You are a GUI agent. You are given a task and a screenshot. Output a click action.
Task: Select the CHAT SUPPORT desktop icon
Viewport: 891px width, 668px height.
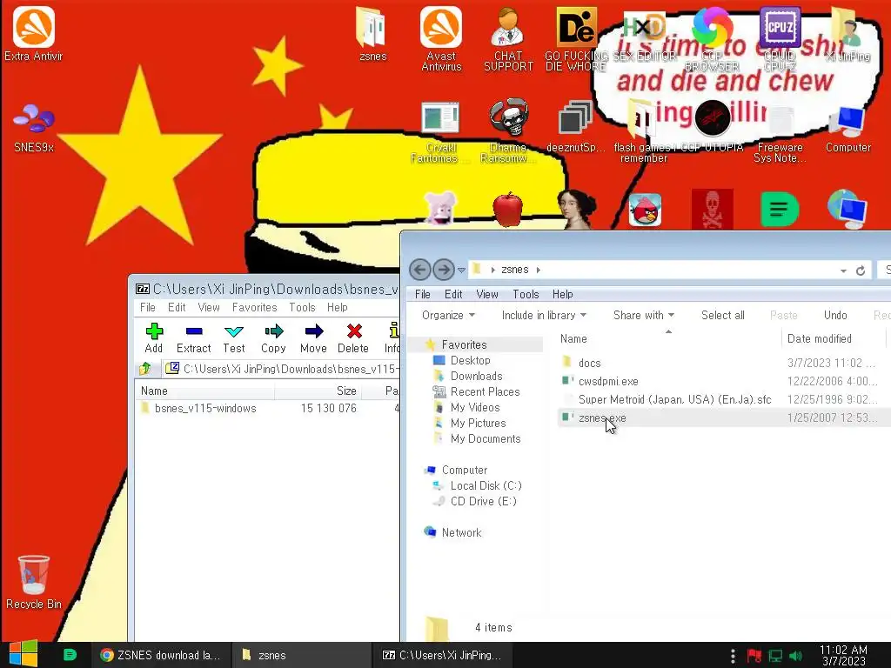click(x=508, y=38)
